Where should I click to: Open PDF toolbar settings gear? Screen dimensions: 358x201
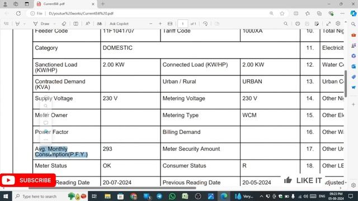[x=338, y=23]
